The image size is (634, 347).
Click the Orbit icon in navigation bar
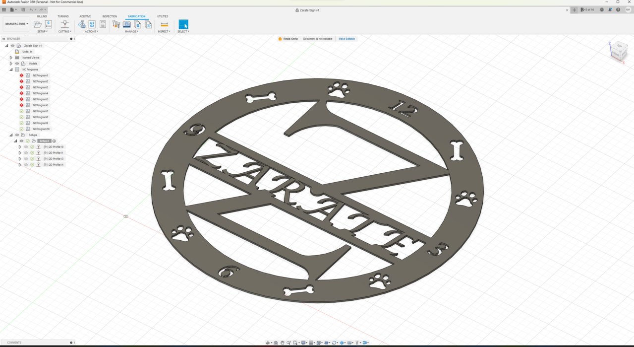click(268, 343)
